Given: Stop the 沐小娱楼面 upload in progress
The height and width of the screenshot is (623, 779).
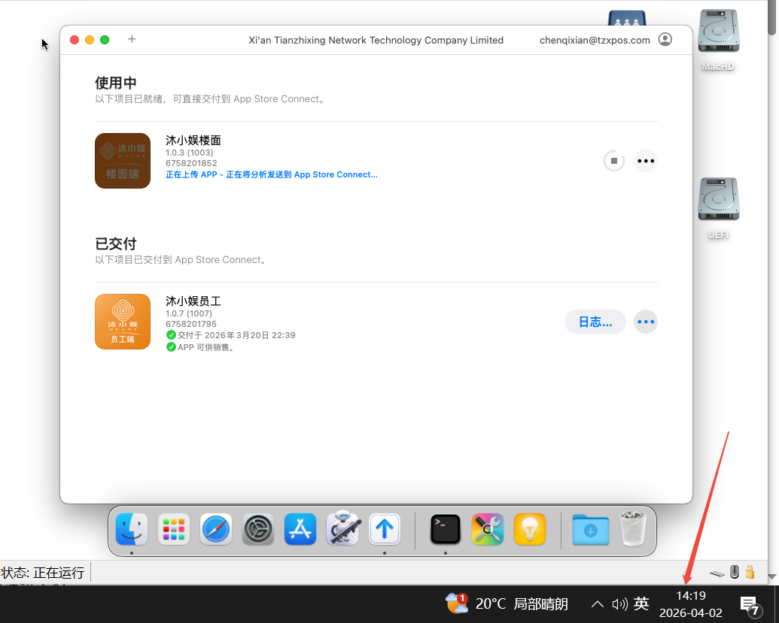Looking at the screenshot, I should 614,161.
